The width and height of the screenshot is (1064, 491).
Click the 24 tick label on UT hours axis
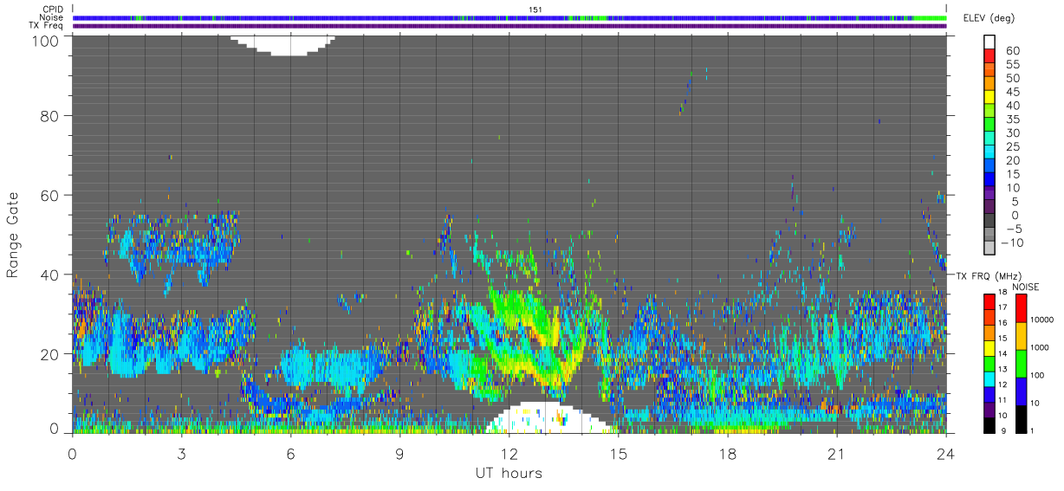click(945, 453)
